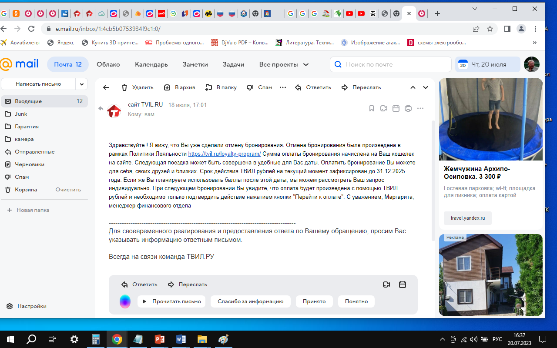Switch to the Облако tab

(x=108, y=64)
